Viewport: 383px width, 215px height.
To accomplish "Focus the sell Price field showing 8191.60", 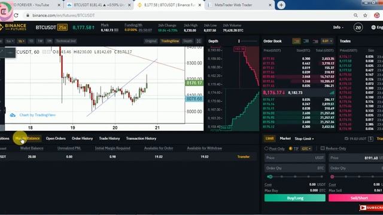I will point(356,158).
